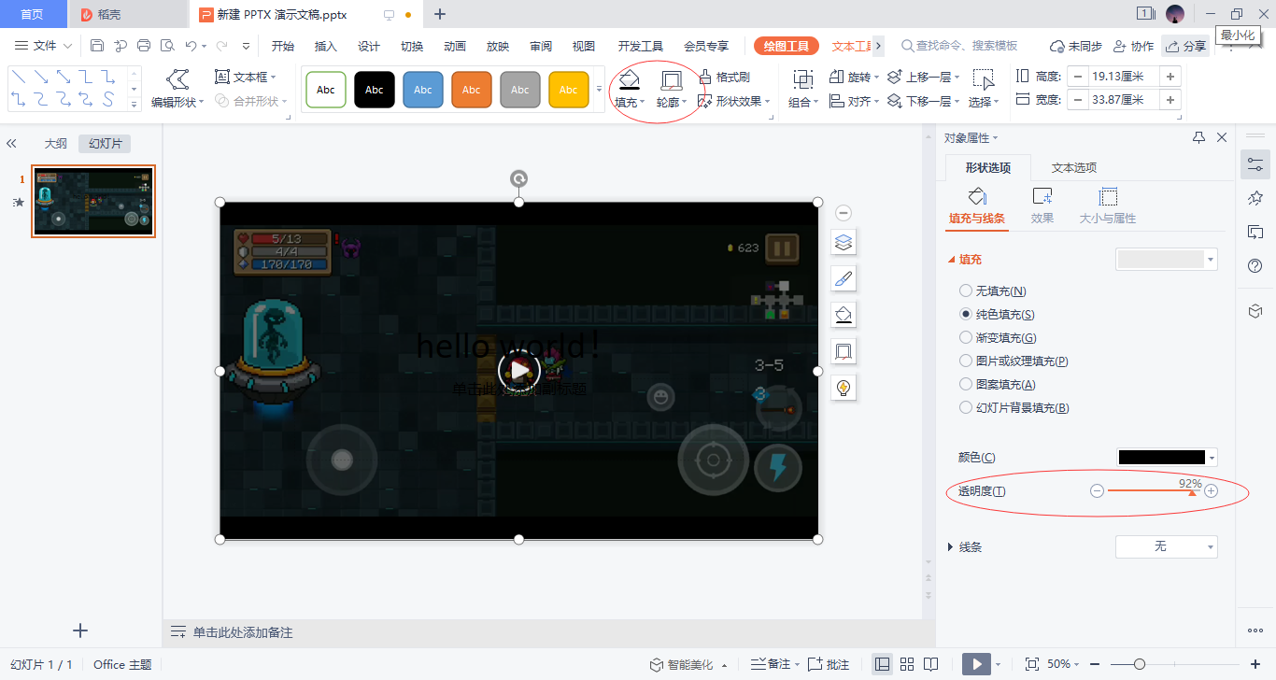Open the 开始 ribbon tab
The width and height of the screenshot is (1276, 680).
[x=283, y=46]
